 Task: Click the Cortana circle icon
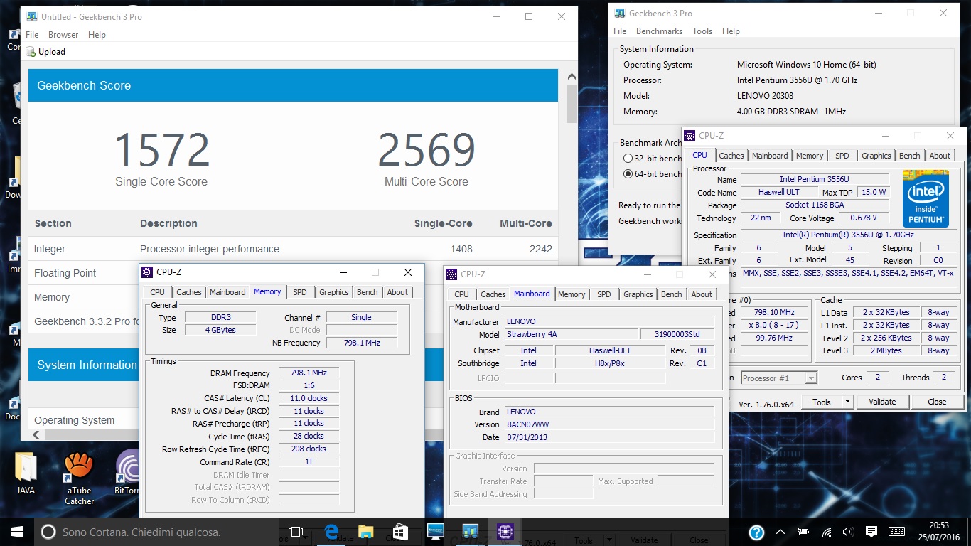click(48, 532)
